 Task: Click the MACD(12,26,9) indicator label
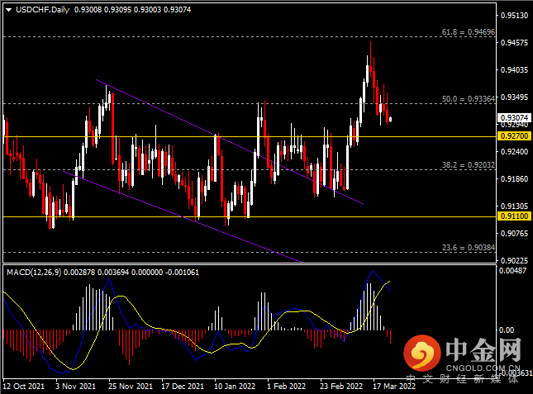(x=34, y=273)
